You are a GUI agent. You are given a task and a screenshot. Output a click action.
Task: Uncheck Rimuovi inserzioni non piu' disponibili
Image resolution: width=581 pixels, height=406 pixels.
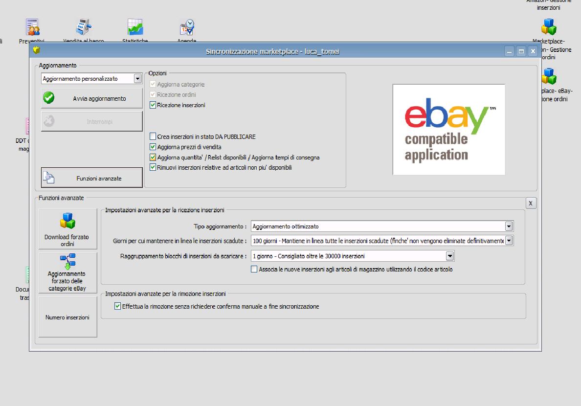(153, 167)
